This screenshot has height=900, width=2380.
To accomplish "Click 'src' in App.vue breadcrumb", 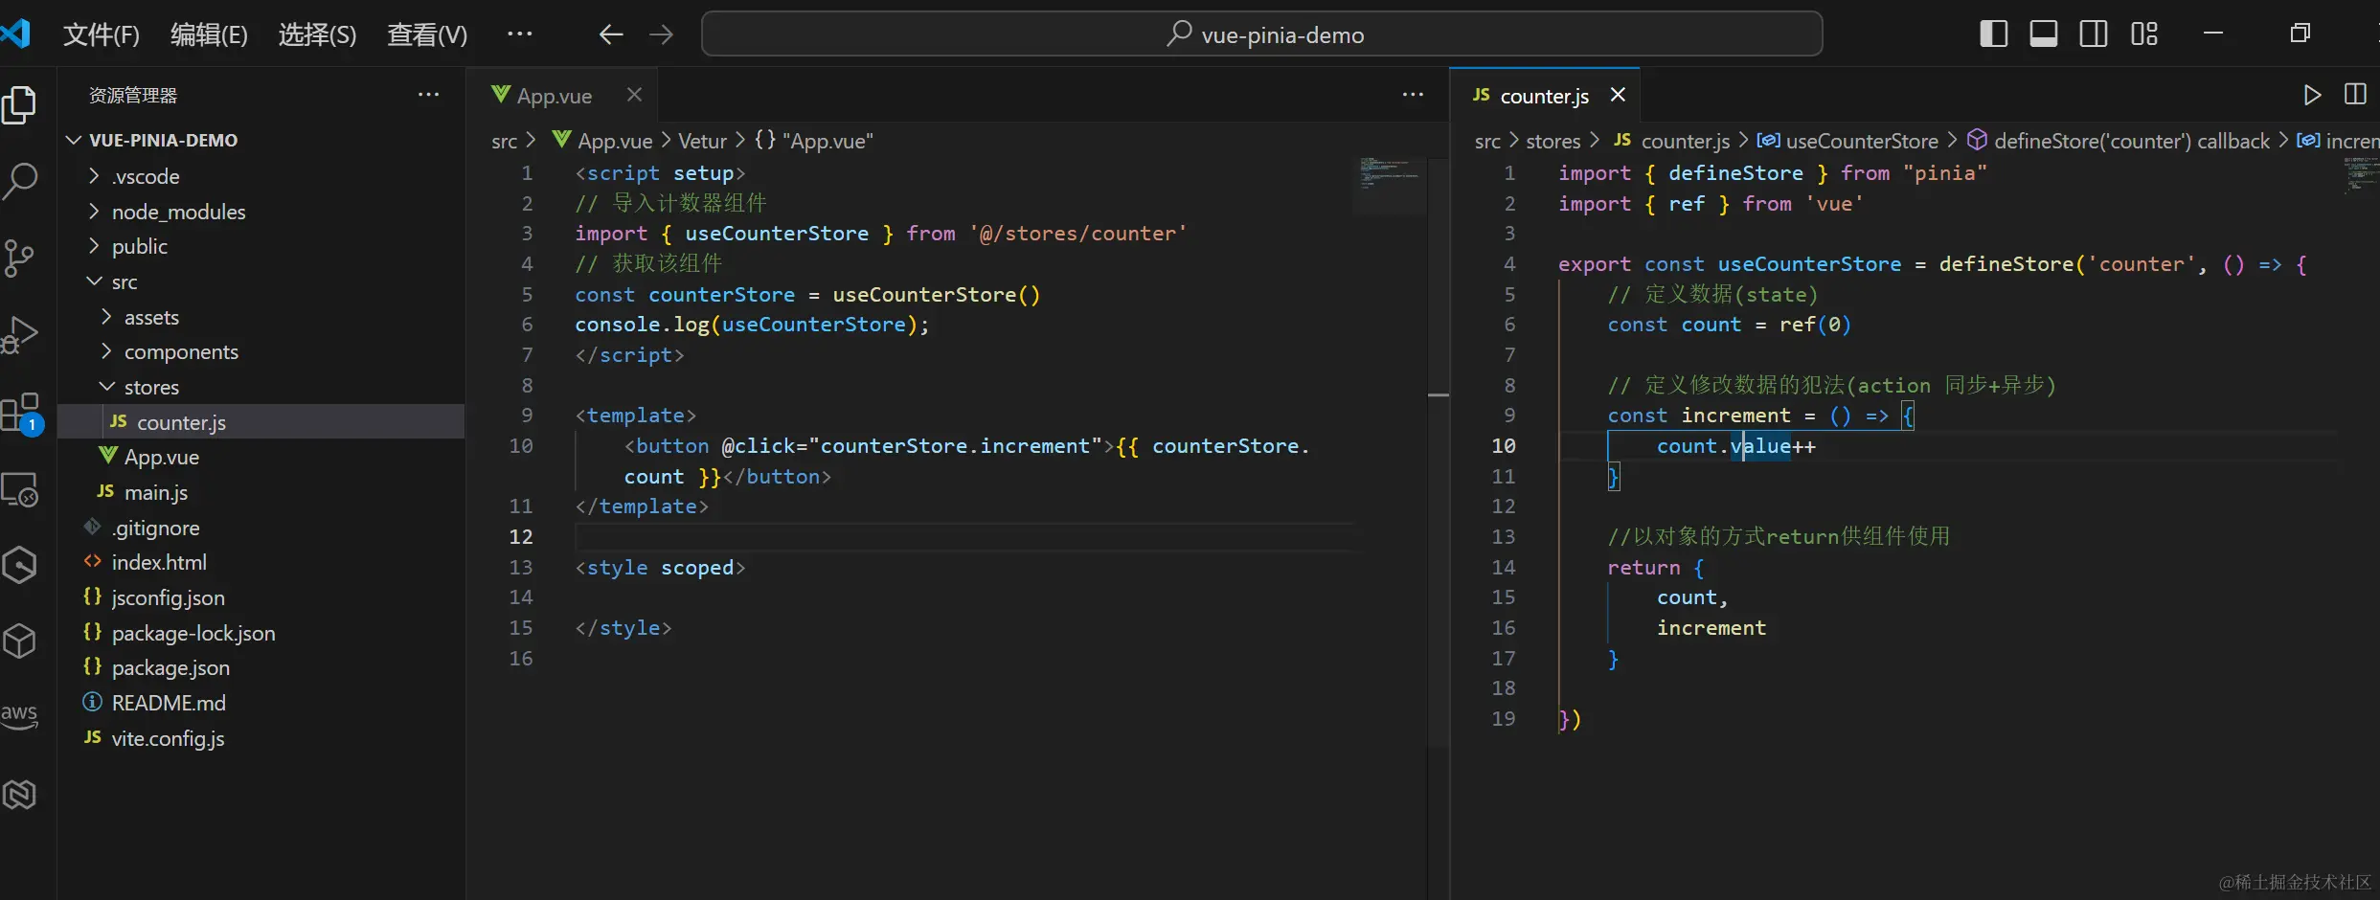I will click(x=504, y=141).
